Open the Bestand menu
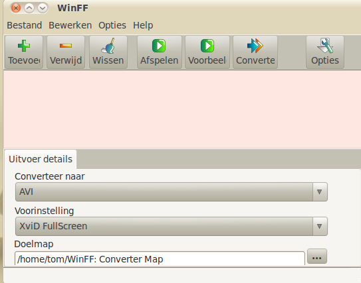The height and width of the screenshot is (283, 361). pos(25,25)
